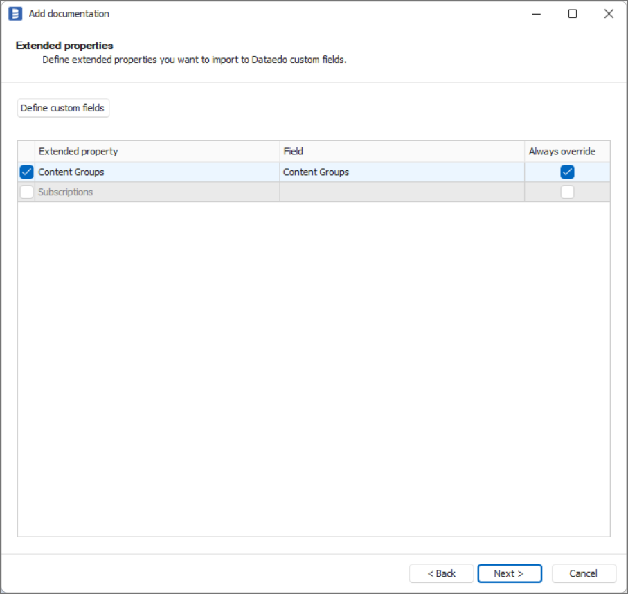Enable the Subscriptions extended property checkbox

point(26,191)
